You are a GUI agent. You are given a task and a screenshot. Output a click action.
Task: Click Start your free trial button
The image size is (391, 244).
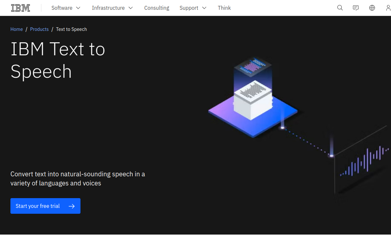pos(45,206)
